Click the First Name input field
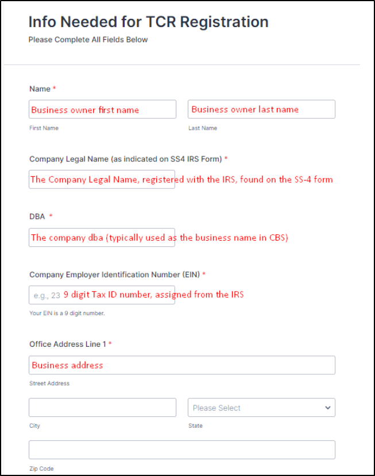This screenshot has width=375, height=476. pyautogui.click(x=102, y=109)
